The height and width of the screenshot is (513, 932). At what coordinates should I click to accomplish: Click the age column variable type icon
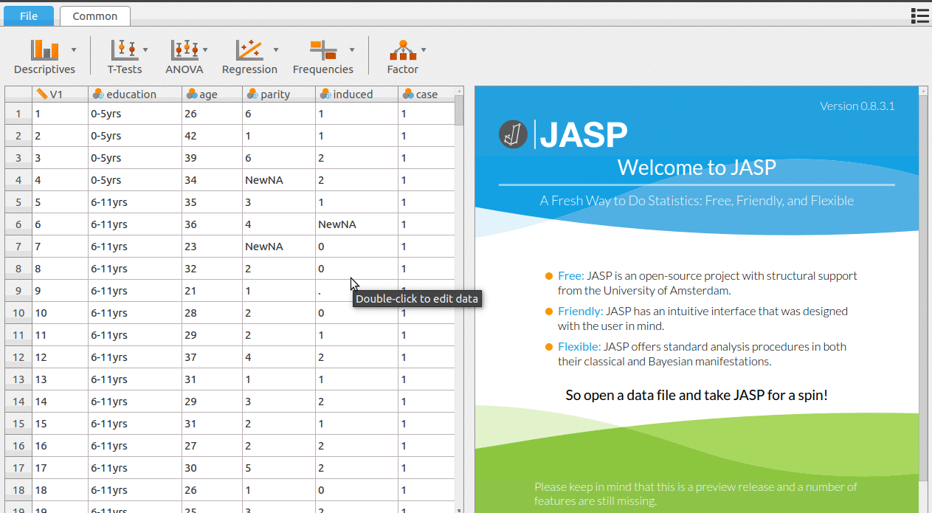point(191,94)
